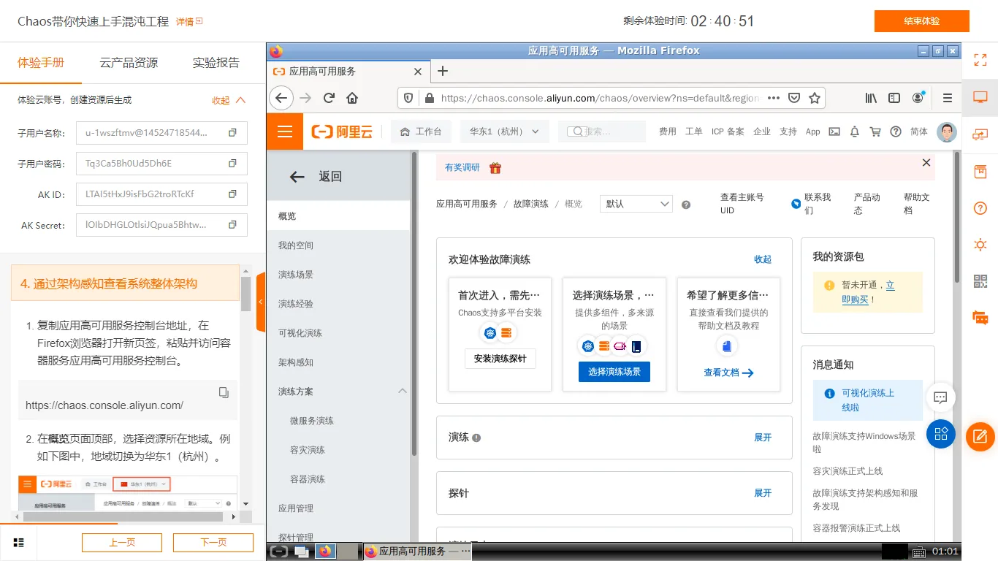Viewport: 998px width, 561px height.
Task: Copy the AK Secret value
Action: (232, 225)
